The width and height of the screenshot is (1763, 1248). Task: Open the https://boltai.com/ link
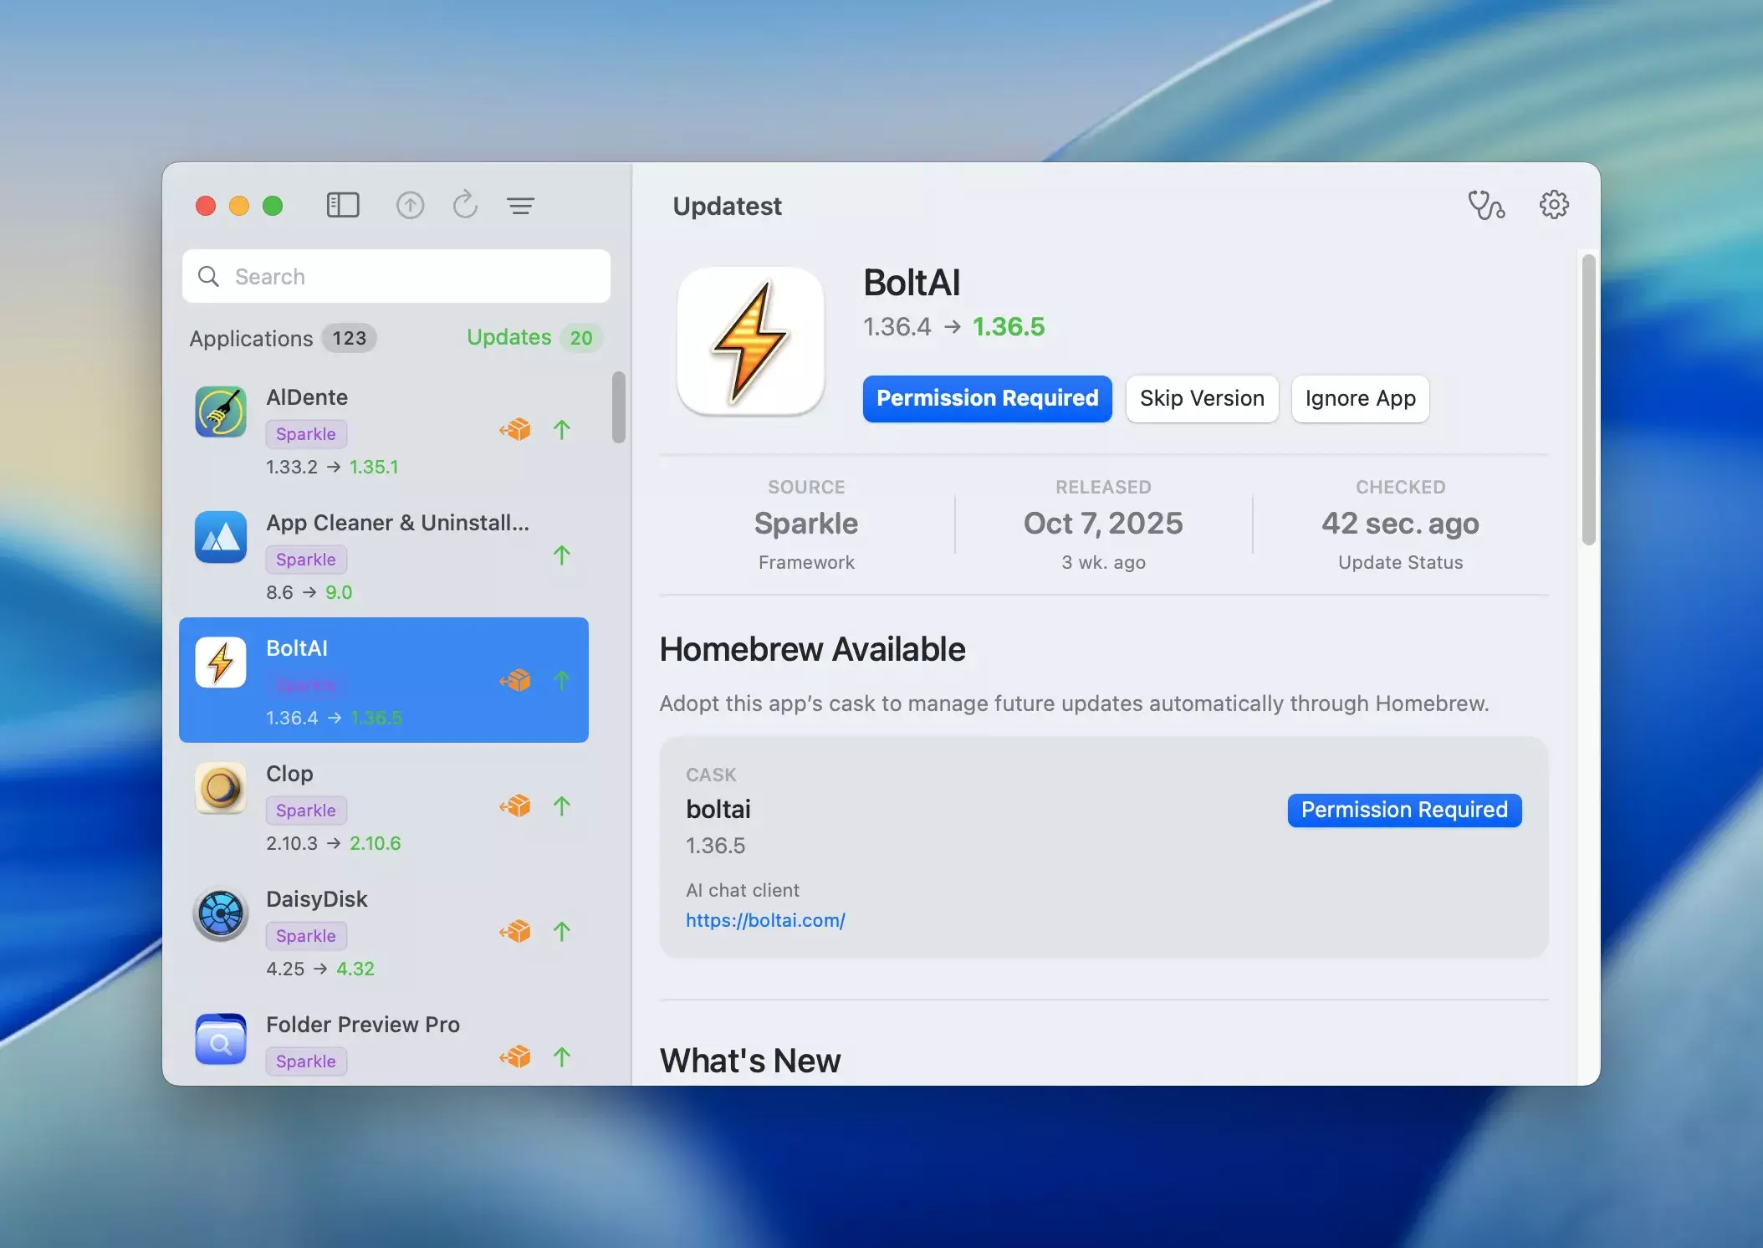pyautogui.click(x=765, y=920)
